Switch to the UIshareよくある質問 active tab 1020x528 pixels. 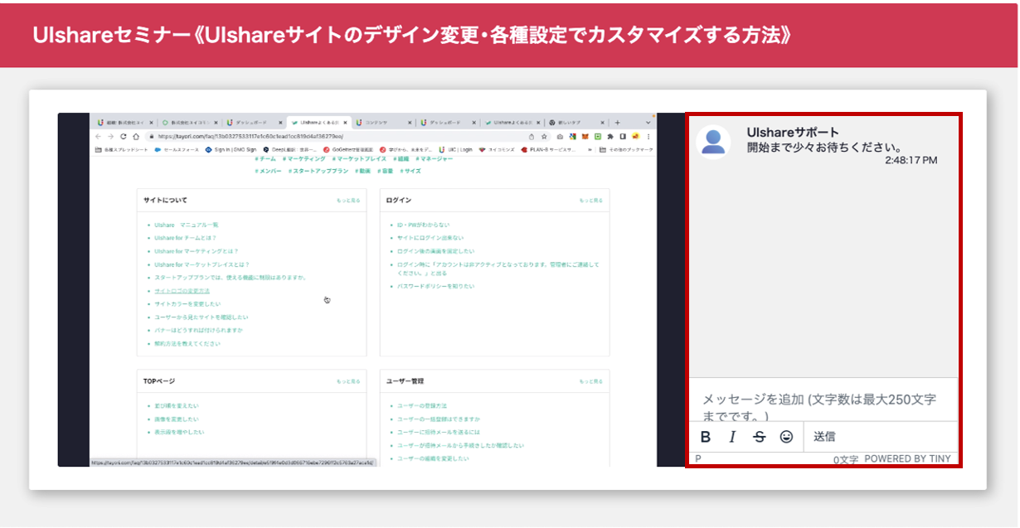point(319,122)
